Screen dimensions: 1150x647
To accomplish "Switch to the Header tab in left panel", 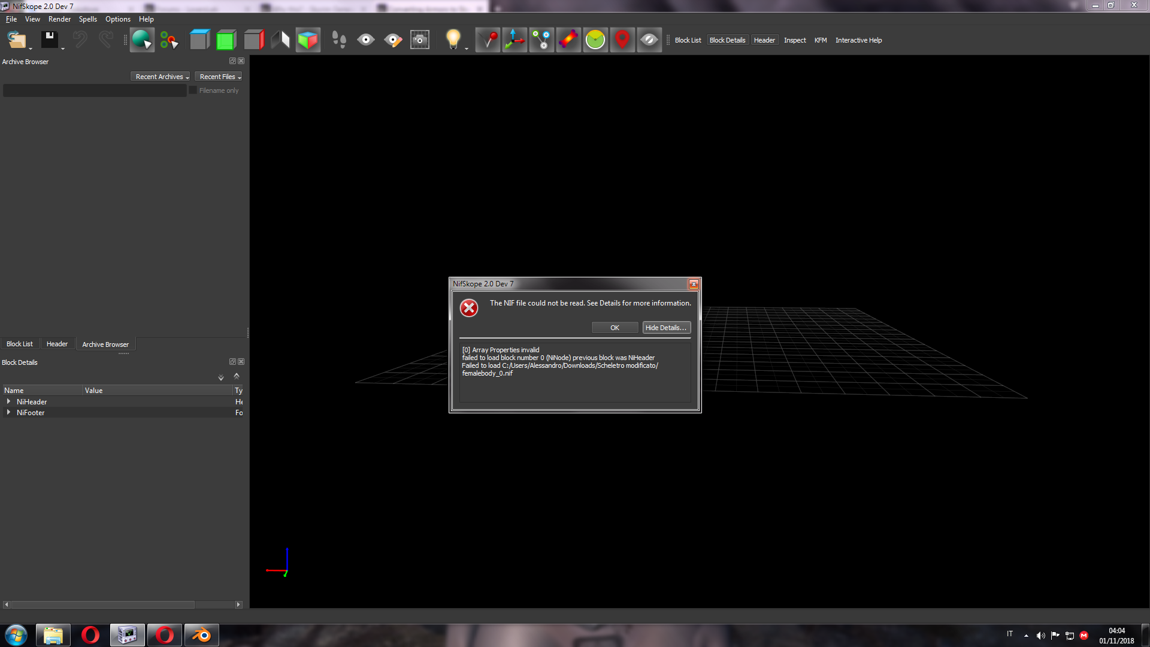I will point(57,344).
